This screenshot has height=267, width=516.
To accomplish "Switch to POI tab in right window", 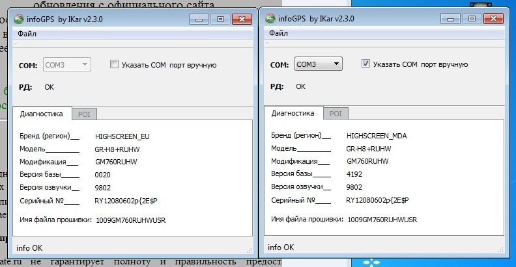I will point(335,114).
